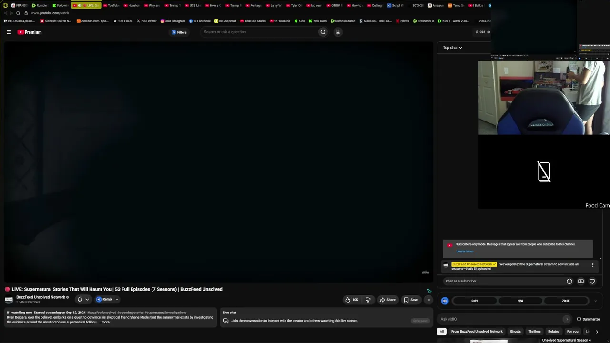The height and width of the screenshot is (343, 610).
Task: Open the 100 TikTok bookmark
Action: click(x=123, y=21)
